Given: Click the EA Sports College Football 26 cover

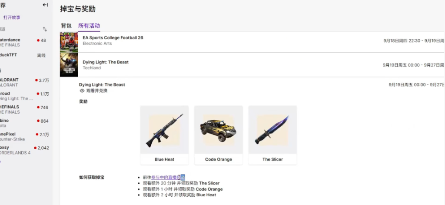Looking at the screenshot, I should 69,42.
